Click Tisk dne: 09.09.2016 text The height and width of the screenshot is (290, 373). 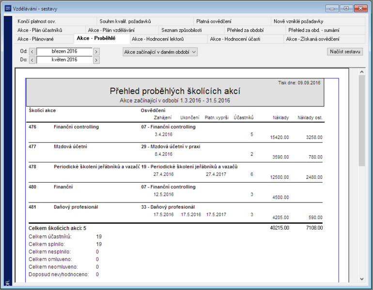[299, 83]
